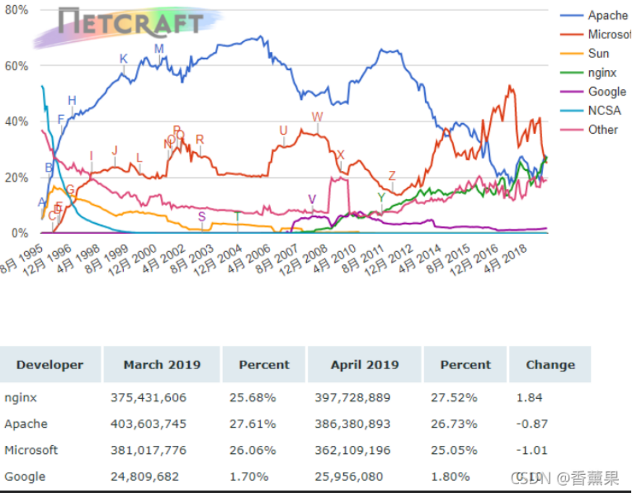The height and width of the screenshot is (493, 632).
Task: Click the Change column header
Action: click(550, 365)
